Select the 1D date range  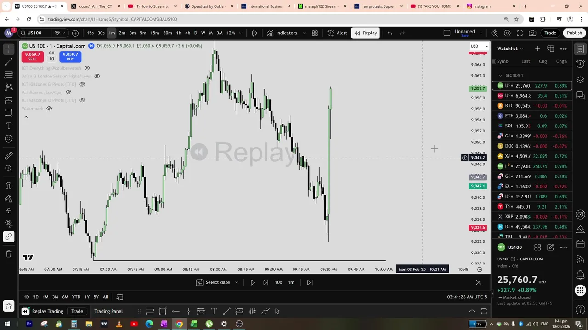tap(26, 297)
